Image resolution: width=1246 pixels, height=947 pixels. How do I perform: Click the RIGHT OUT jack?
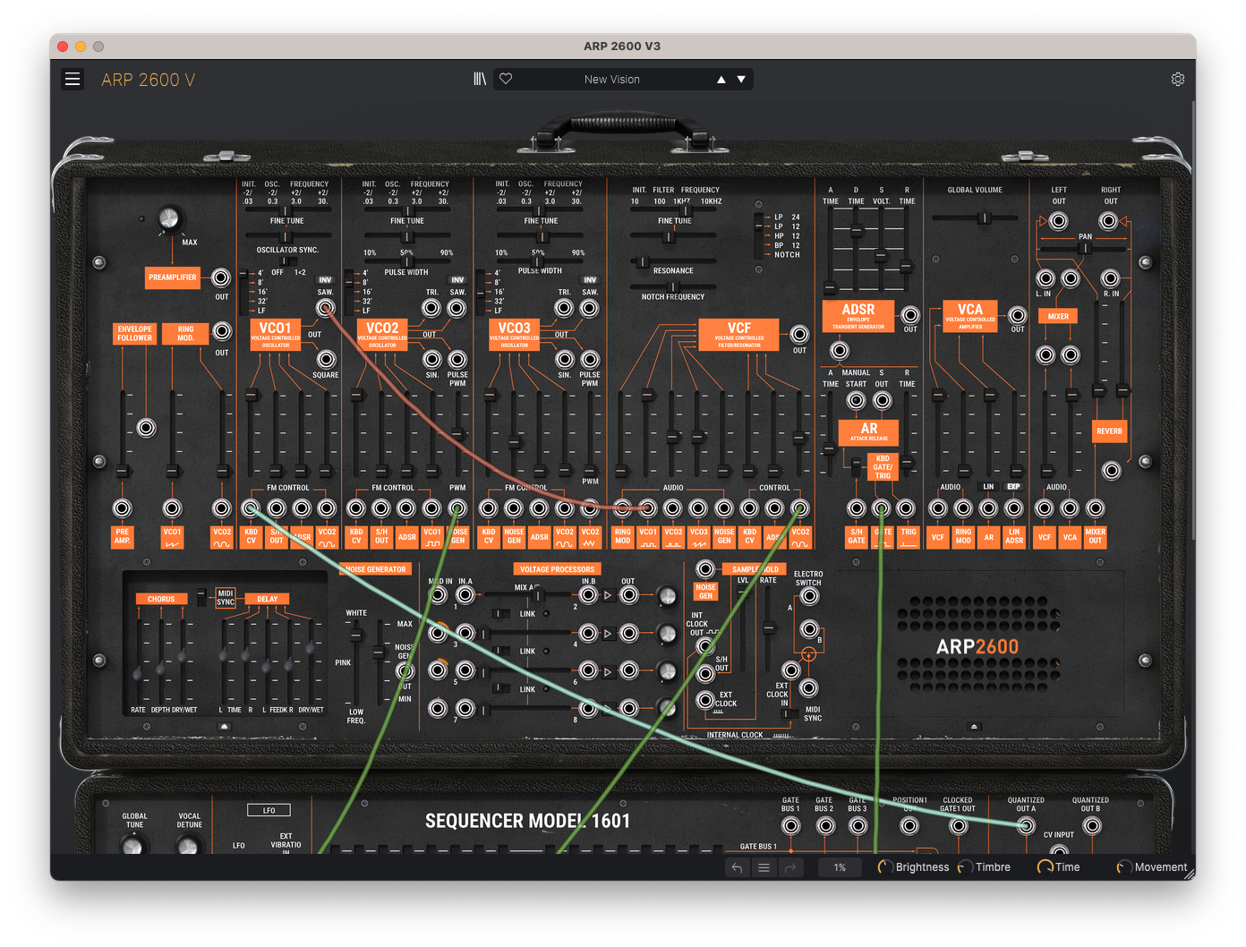point(1109,221)
